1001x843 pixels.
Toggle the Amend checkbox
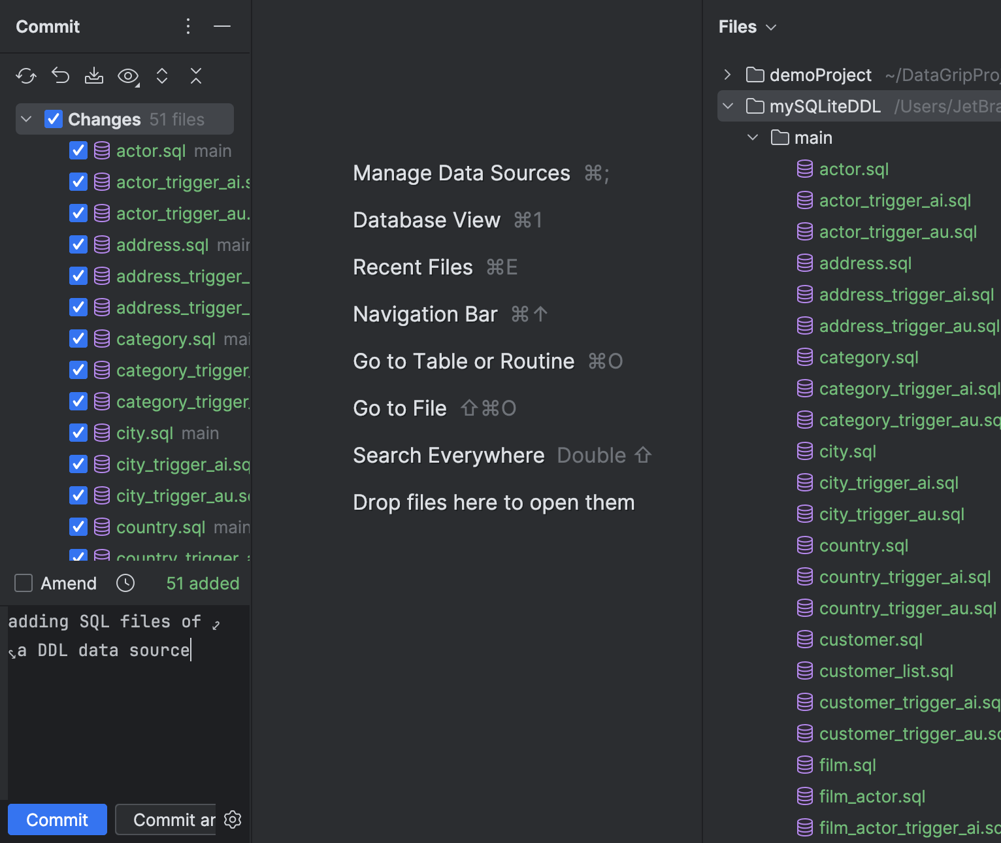click(x=24, y=582)
